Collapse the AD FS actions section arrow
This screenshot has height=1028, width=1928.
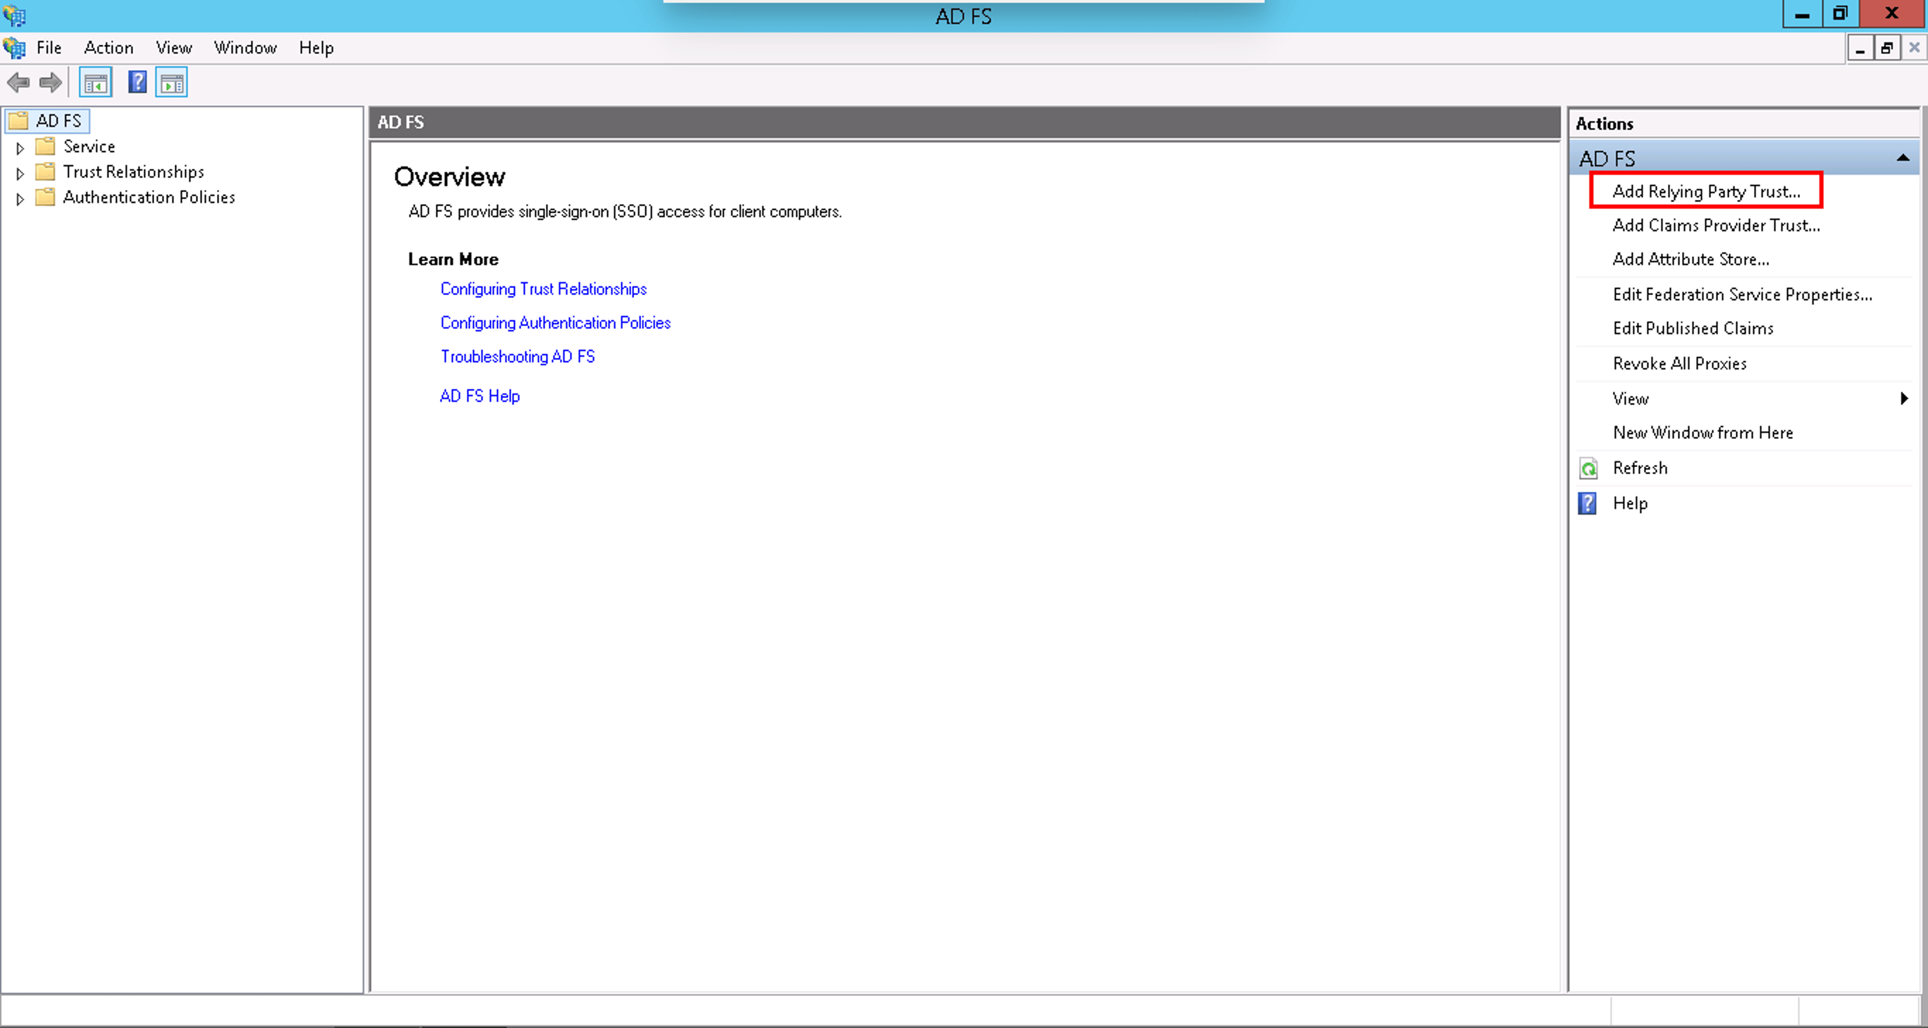pyautogui.click(x=1903, y=158)
